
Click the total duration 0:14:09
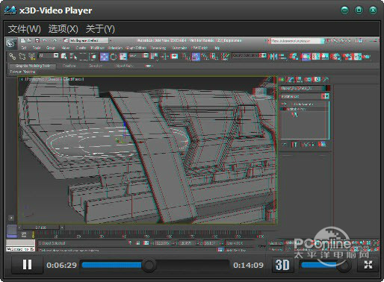tap(248, 265)
